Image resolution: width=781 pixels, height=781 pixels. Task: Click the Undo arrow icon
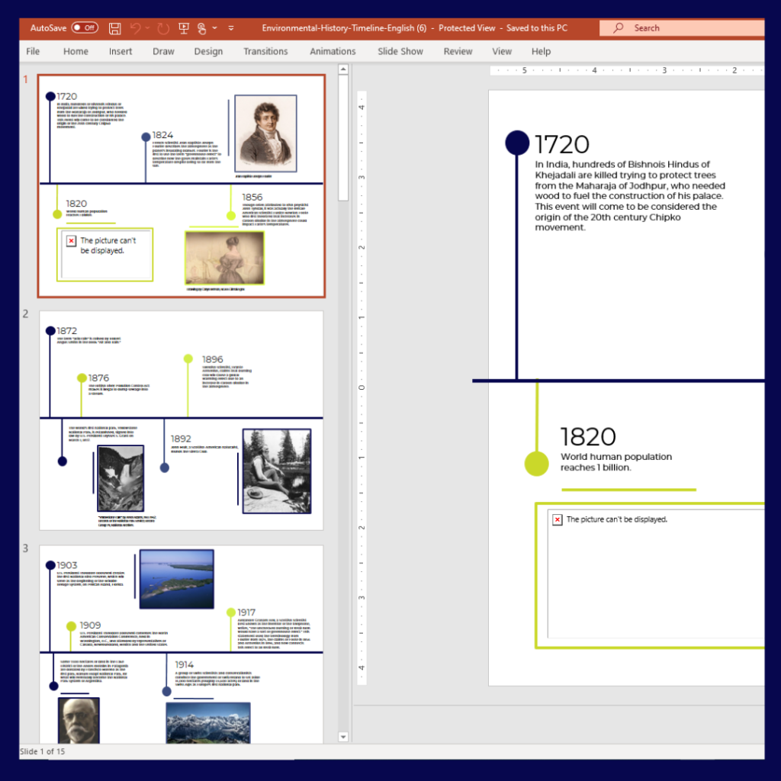(x=135, y=28)
